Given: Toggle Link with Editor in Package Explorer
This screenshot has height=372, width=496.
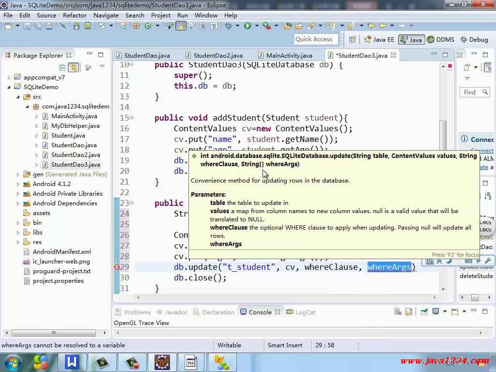Looking at the screenshot, I should (74, 67).
